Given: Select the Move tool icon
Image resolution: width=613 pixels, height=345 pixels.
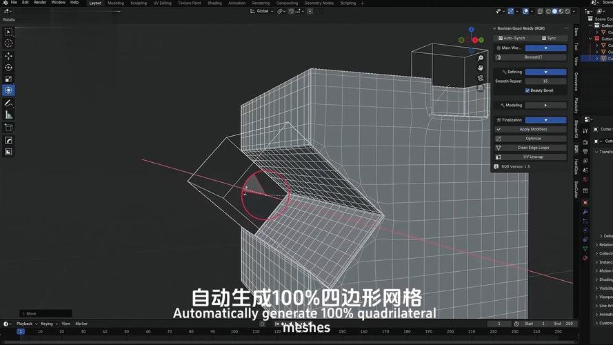Looking at the screenshot, I should pyautogui.click(x=8, y=57).
